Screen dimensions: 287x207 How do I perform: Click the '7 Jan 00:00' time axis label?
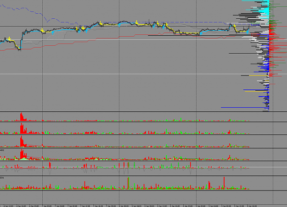pyautogui.click(x=47, y=206)
